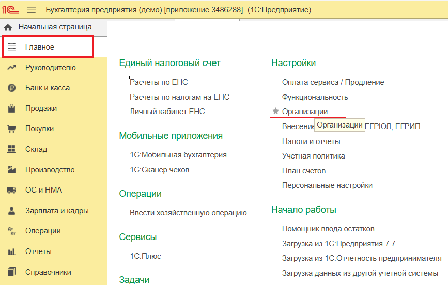Click the home icon of Начальная страница

pos(8,27)
